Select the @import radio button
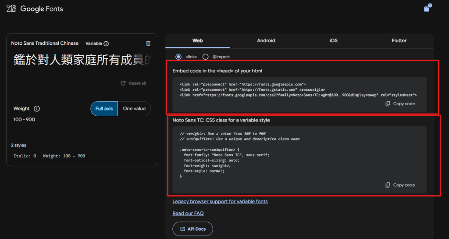449x239 pixels. [205, 57]
